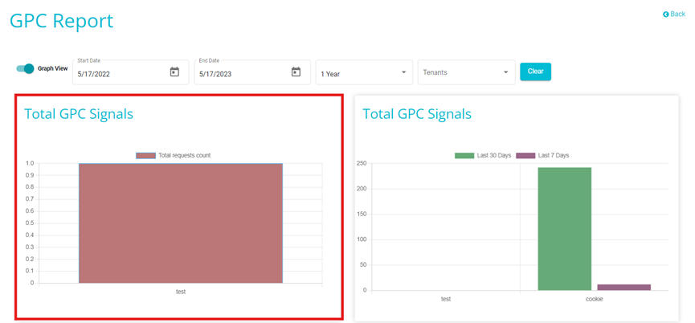Image resolution: width=695 pixels, height=323 pixels.
Task: Toggle the Total requests count legend swatch
Action: tap(145, 156)
